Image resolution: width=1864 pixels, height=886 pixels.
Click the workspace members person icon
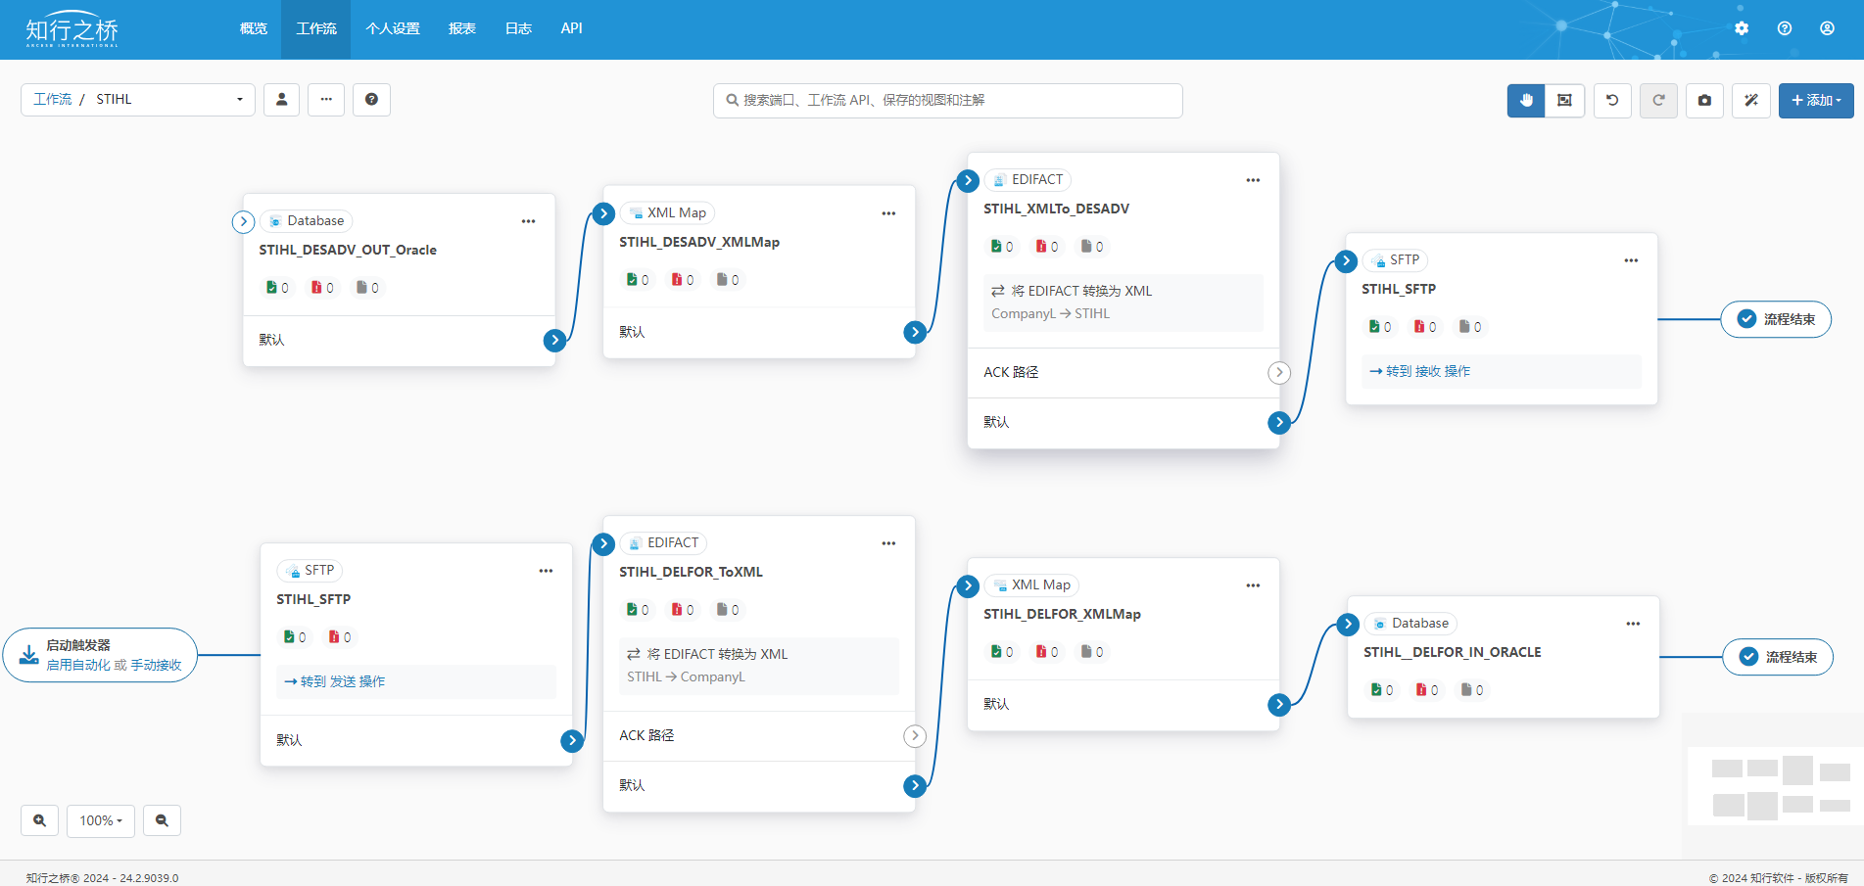[282, 99]
